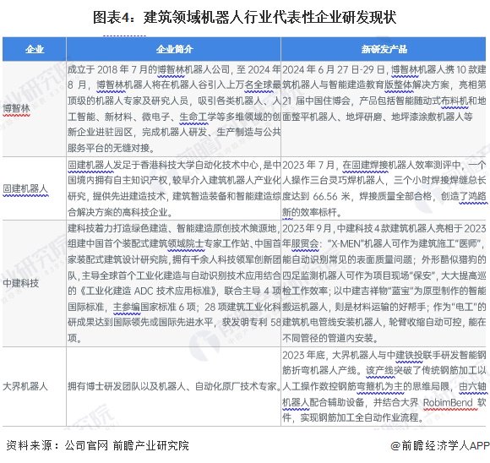Click the text 不同管径的管道内安装
The image size is (490, 463).
coord(328,338)
